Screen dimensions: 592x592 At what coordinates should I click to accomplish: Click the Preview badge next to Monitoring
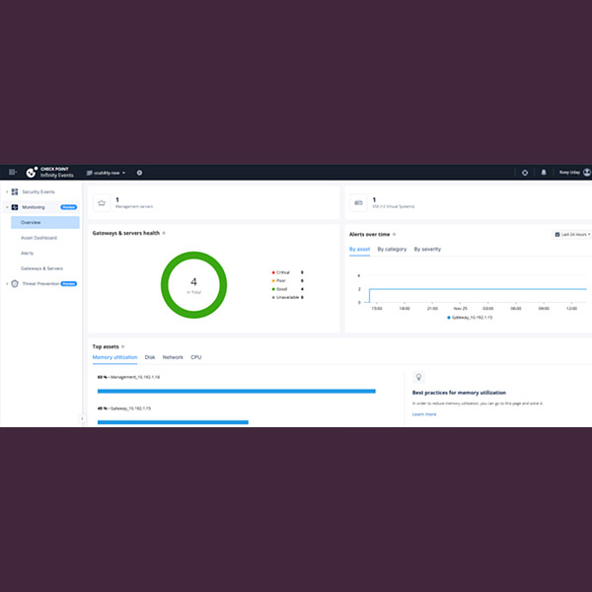coord(69,207)
